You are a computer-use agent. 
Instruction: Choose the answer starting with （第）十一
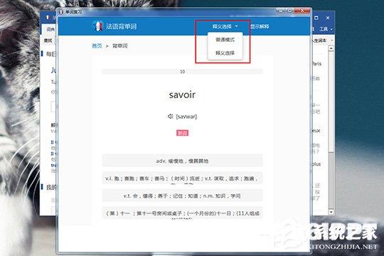(x=182, y=213)
